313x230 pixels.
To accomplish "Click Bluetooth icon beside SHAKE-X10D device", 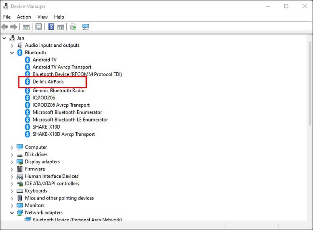I will 28,127.
